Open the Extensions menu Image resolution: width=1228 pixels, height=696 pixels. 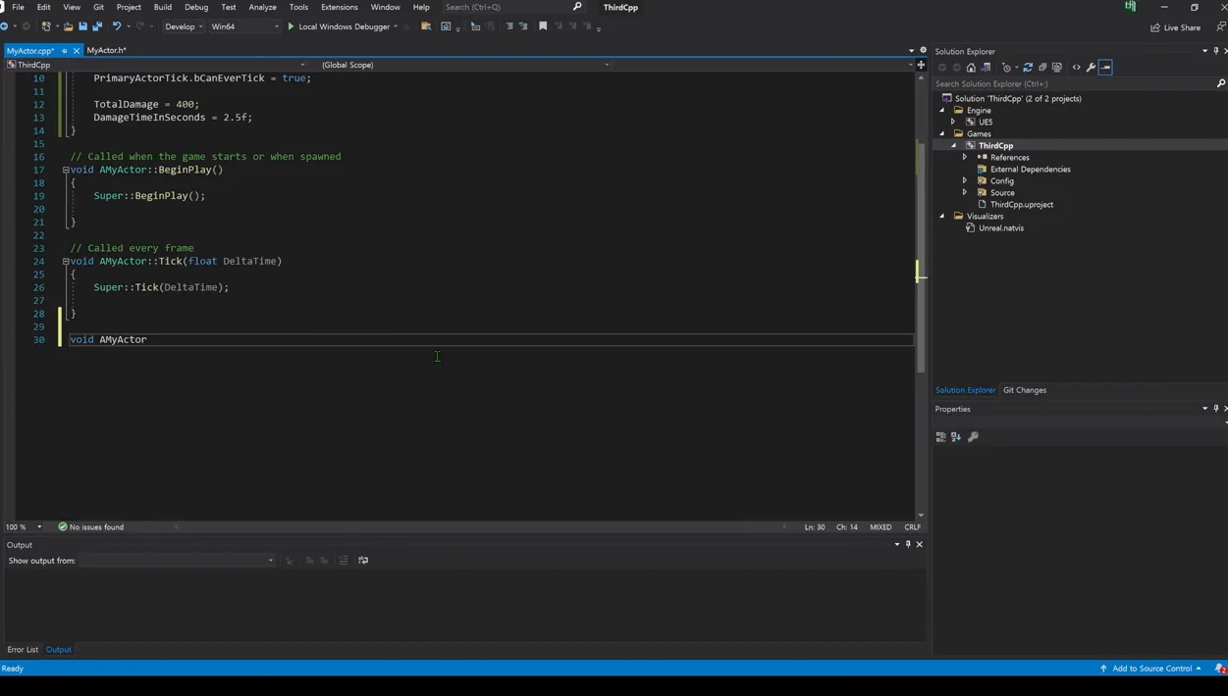click(x=340, y=7)
